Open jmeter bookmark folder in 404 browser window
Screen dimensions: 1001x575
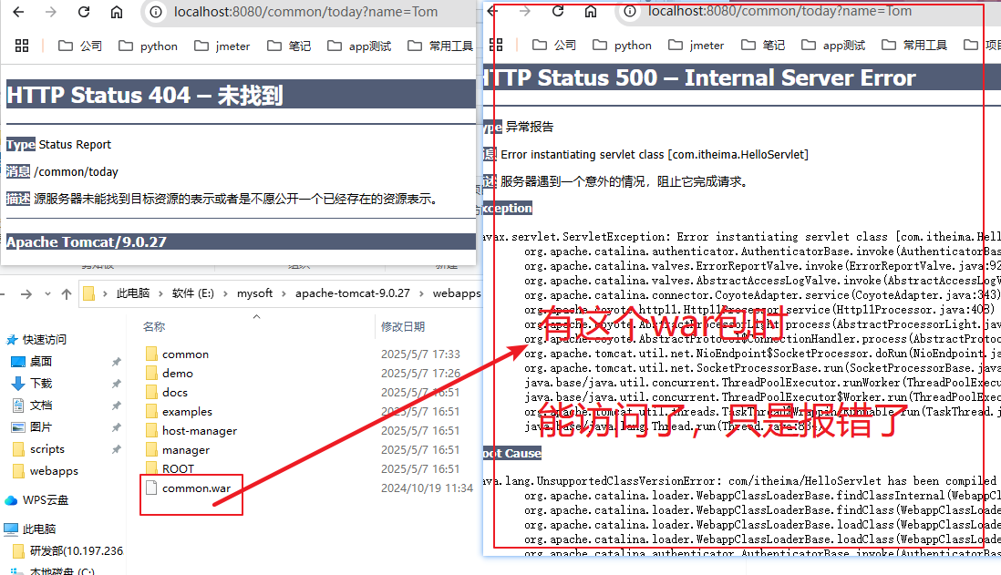222,46
